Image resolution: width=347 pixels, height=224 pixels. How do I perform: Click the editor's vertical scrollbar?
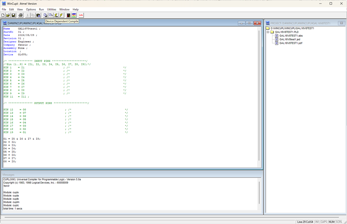(259, 96)
